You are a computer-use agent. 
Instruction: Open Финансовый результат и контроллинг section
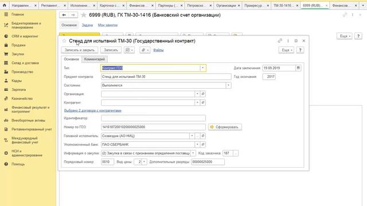(30, 109)
